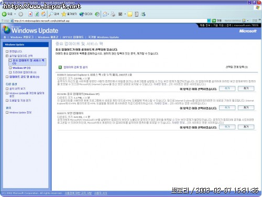Click 추가 for the 811630 중요 업데이트

(227, 107)
